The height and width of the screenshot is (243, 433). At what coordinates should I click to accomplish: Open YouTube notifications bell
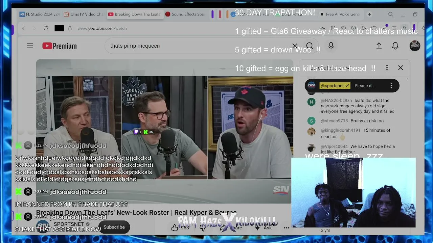395,46
